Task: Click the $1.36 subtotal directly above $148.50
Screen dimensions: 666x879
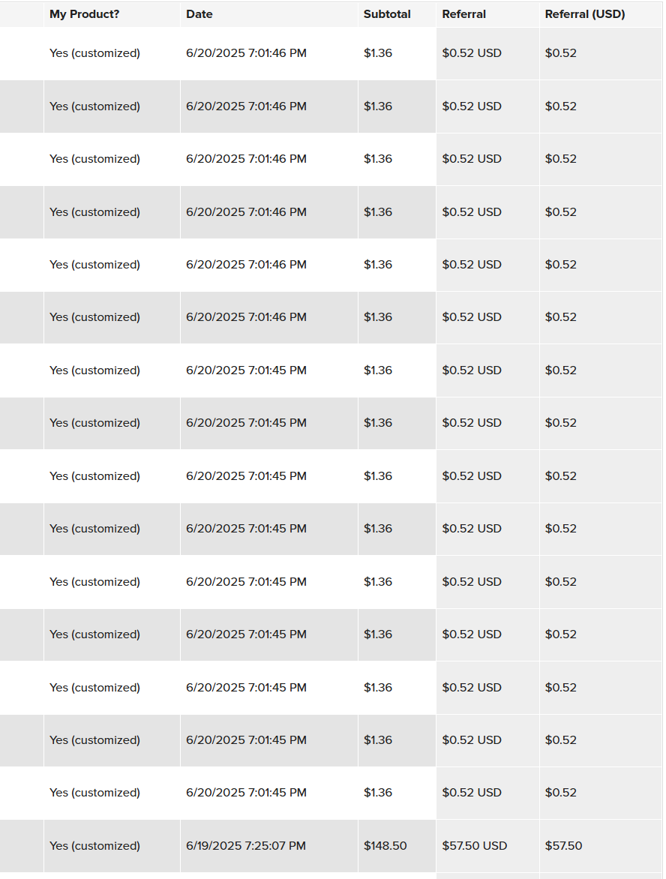Action: coord(378,793)
